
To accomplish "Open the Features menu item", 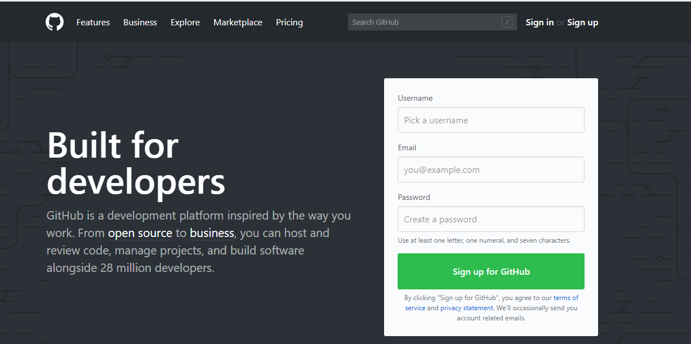I will (x=93, y=23).
